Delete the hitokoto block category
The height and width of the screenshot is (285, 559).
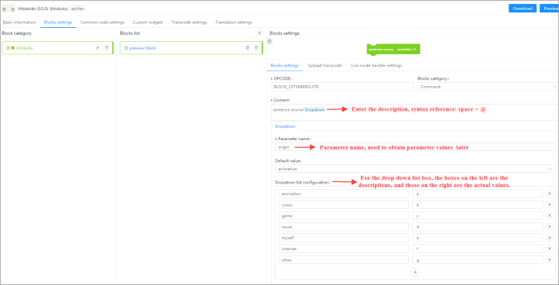coord(106,48)
